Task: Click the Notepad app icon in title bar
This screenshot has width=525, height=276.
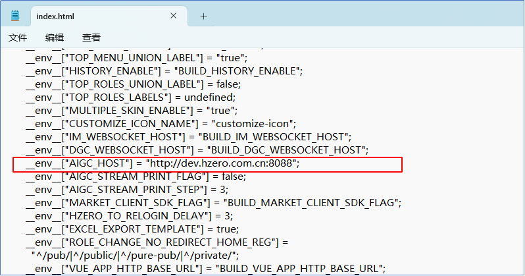Action: [x=16, y=16]
